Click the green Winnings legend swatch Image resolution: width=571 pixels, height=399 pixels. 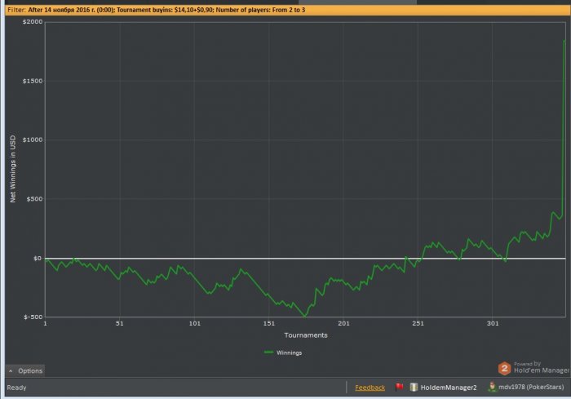tap(269, 352)
